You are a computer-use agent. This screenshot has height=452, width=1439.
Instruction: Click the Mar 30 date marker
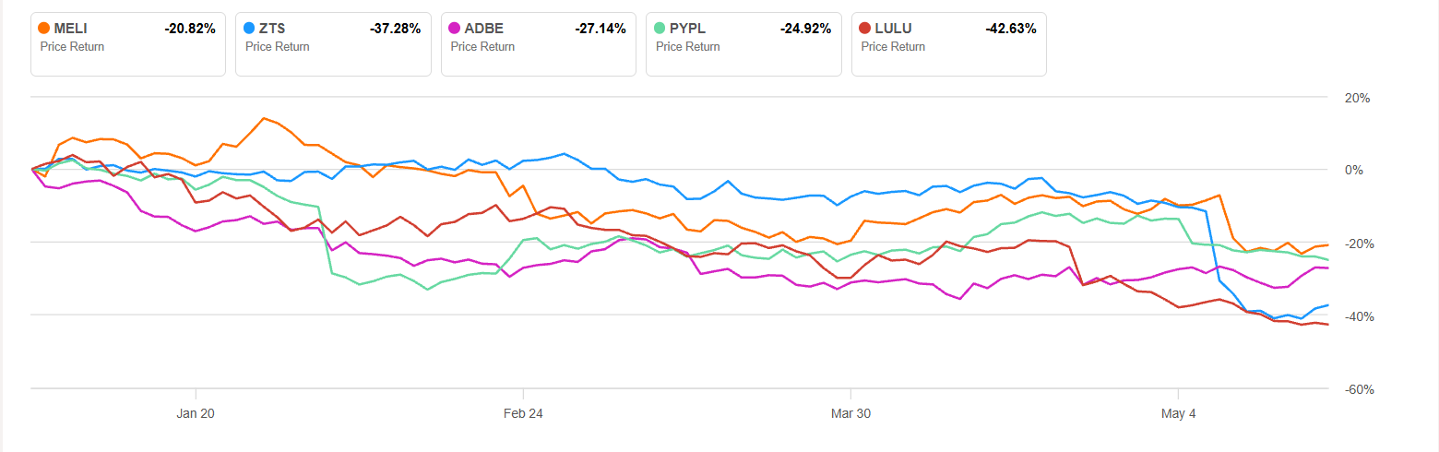coord(850,414)
